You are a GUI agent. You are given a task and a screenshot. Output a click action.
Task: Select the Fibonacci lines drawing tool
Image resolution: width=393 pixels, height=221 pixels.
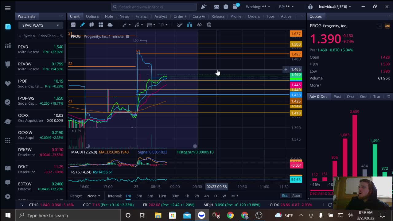click(149, 25)
